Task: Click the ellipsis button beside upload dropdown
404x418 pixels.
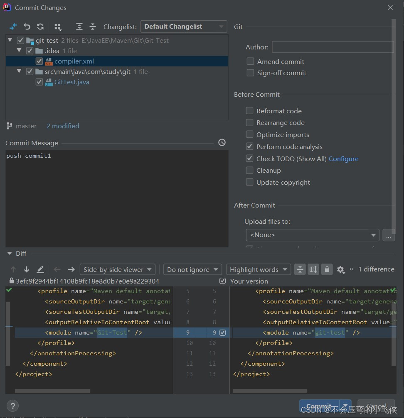Action: click(x=389, y=235)
